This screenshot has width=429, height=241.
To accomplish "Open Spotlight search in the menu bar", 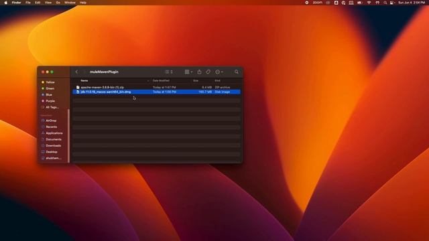I will click(385, 3).
